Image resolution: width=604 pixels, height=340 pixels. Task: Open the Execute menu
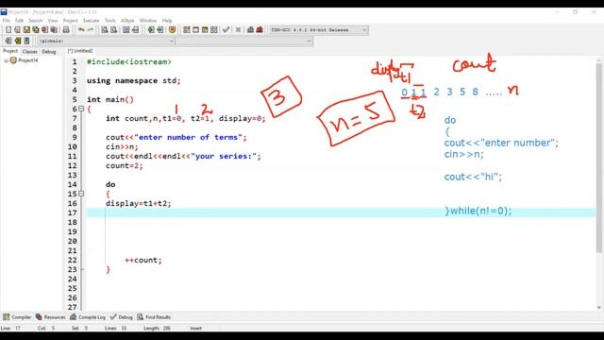[92, 21]
